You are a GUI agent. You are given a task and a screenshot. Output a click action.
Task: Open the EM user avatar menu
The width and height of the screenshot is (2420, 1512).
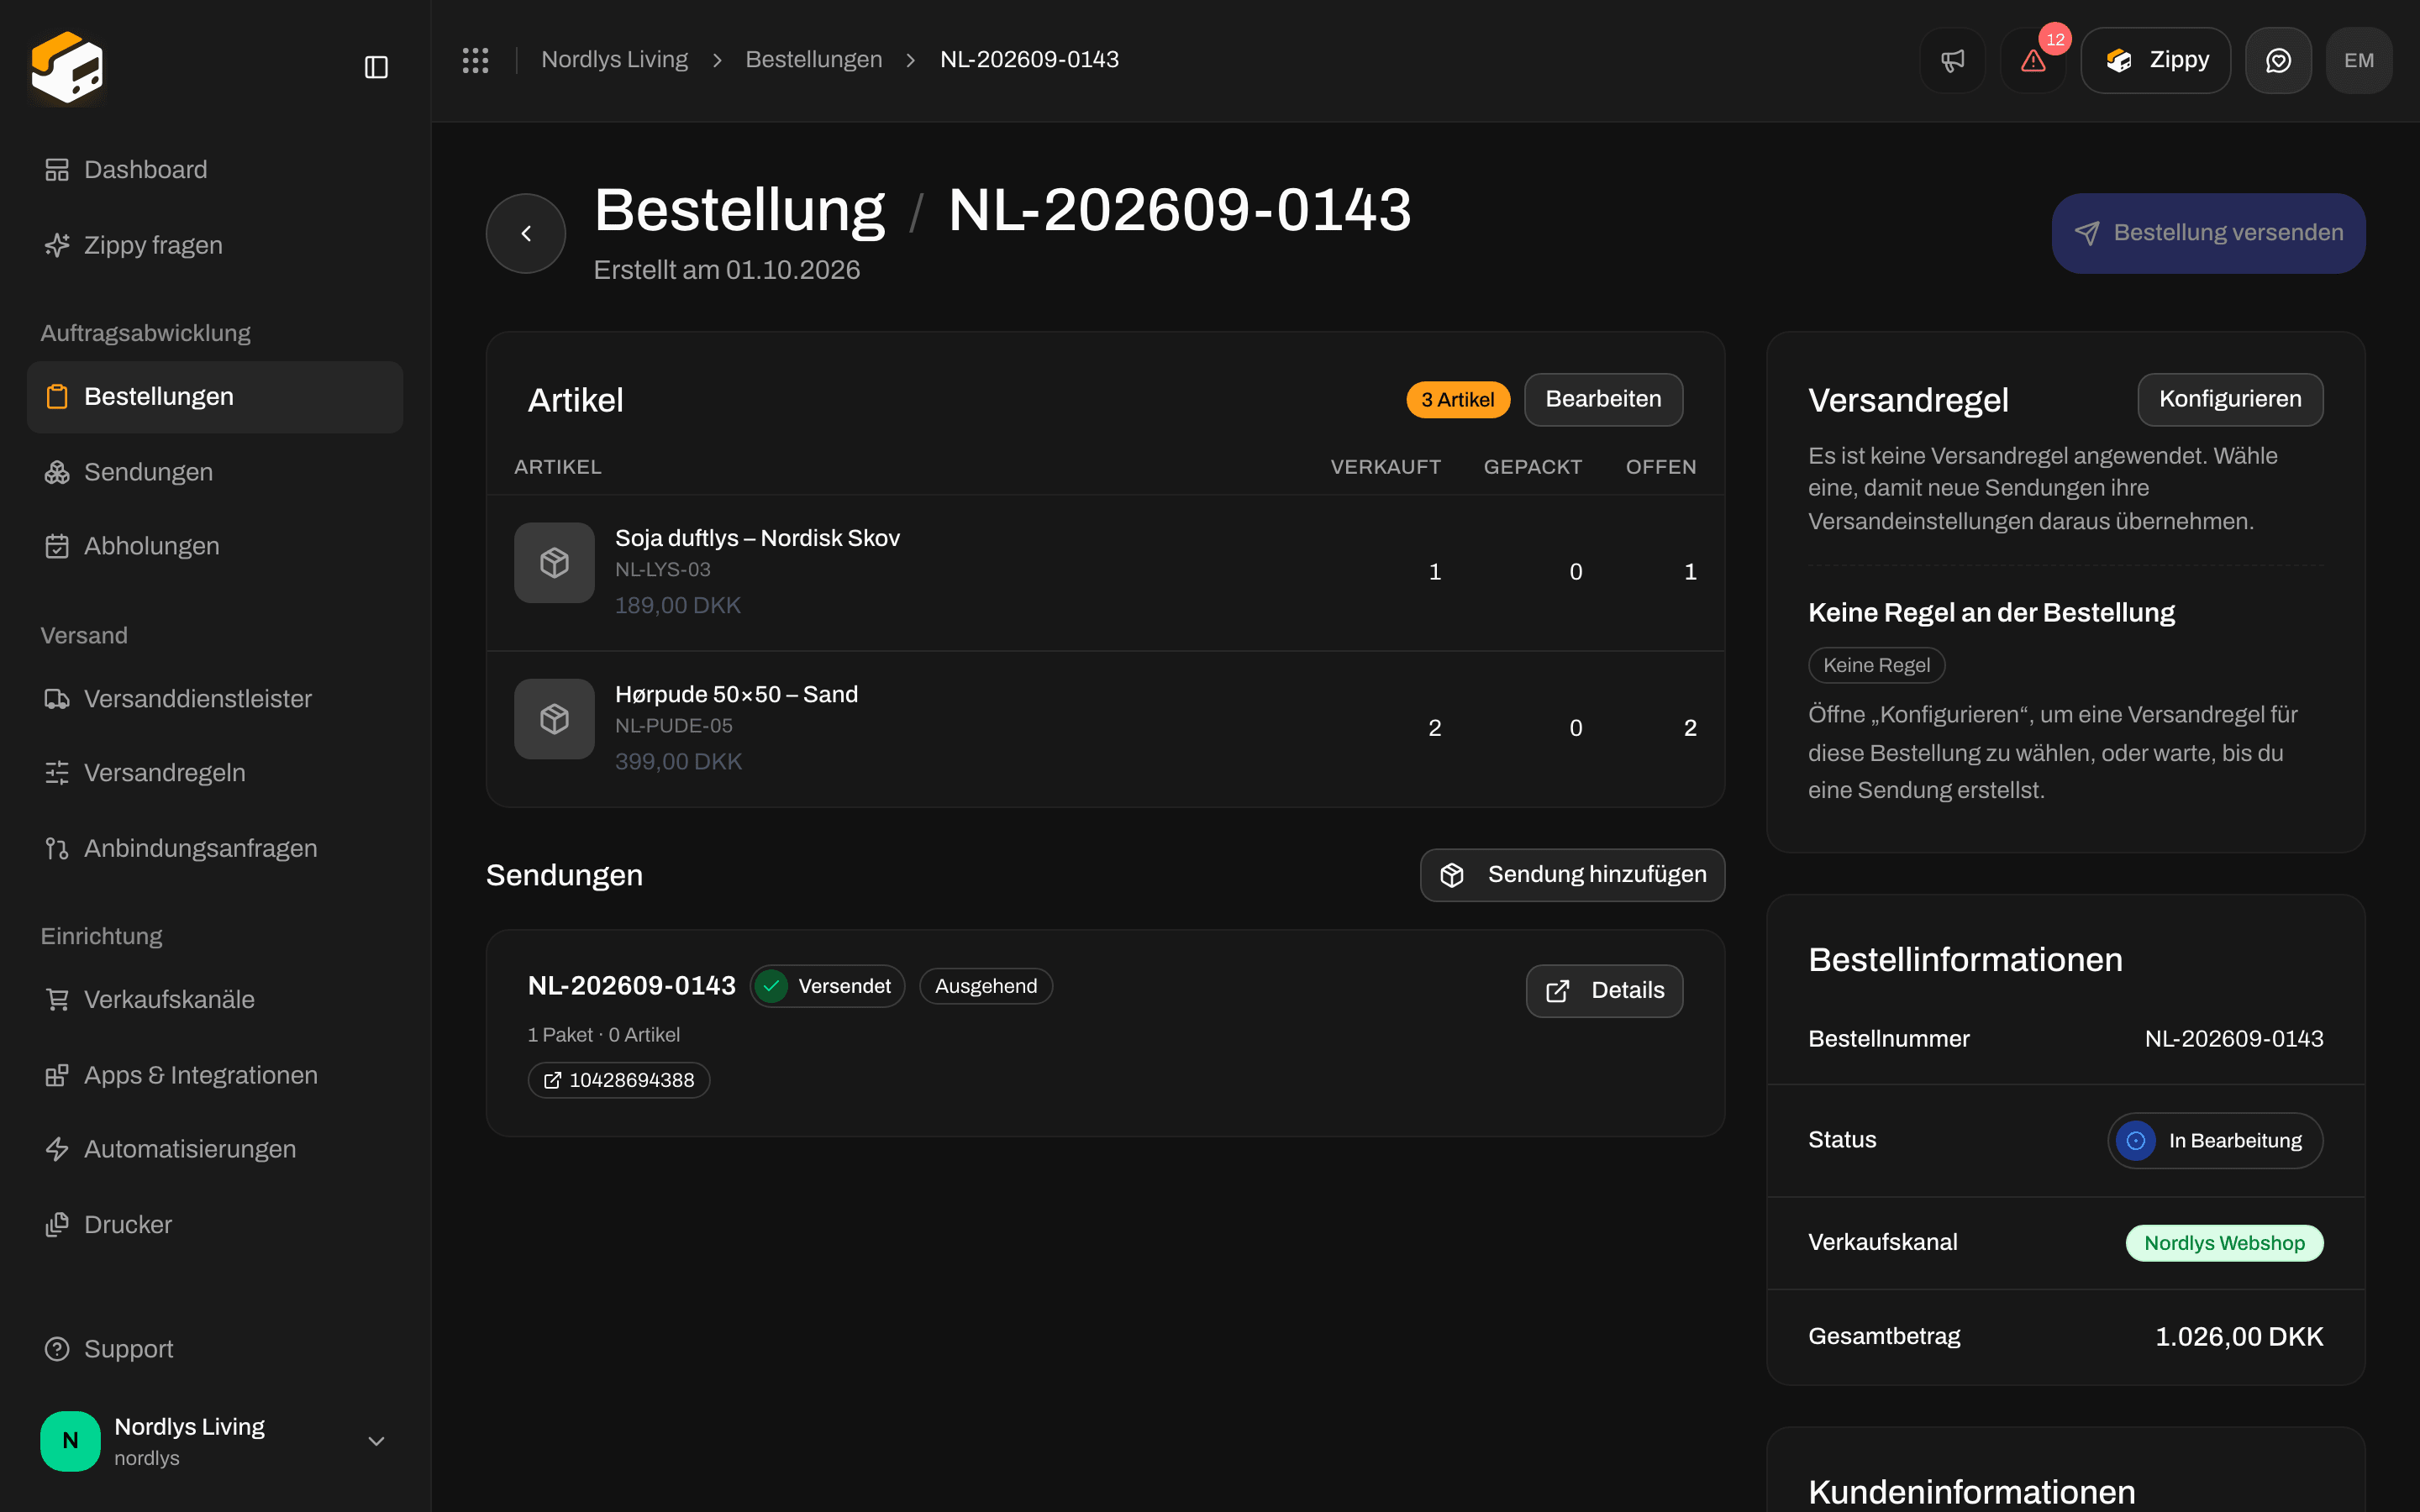tap(2359, 60)
